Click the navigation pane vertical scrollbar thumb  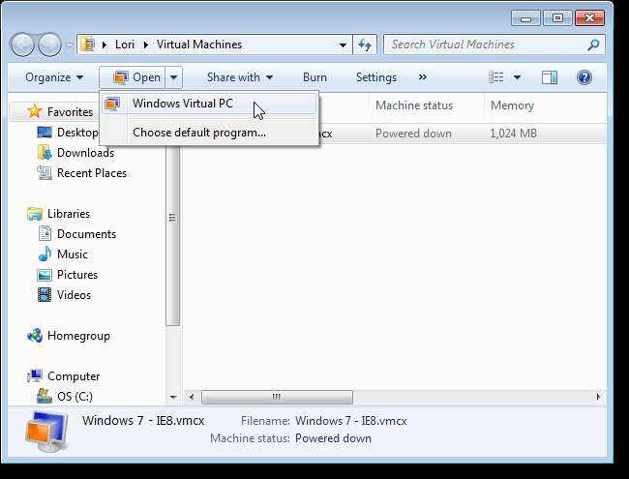point(172,236)
